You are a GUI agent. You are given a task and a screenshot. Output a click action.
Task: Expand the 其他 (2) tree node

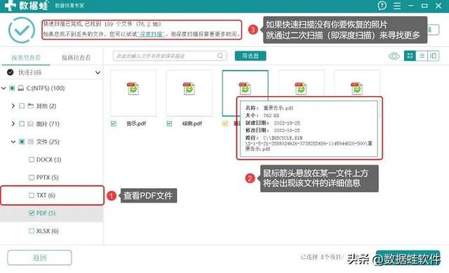pyautogui.click(x=13, y=106)
